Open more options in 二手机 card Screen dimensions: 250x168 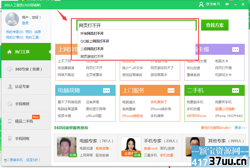coord(236,91)
